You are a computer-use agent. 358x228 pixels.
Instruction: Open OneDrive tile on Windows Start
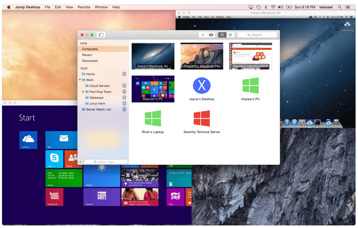coord(28,140)
